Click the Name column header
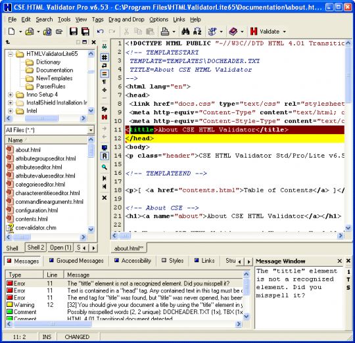Screen dimensions: 355x343 47,140
